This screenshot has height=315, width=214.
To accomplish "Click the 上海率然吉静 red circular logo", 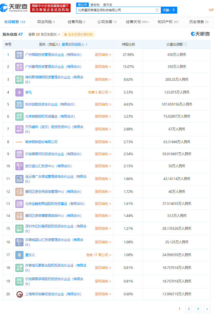I will point(19,294).
